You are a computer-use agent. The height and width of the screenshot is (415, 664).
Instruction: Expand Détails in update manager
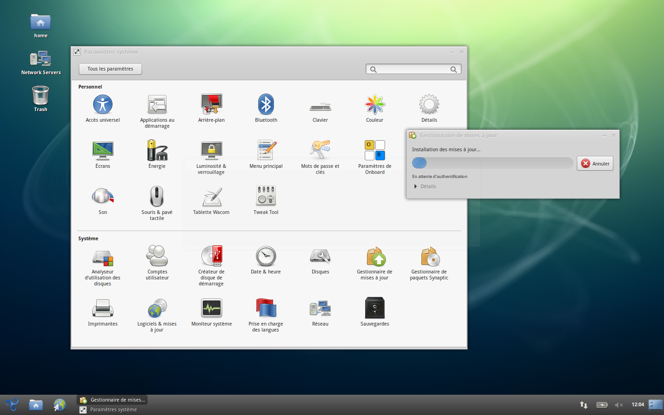click(425, 186)
